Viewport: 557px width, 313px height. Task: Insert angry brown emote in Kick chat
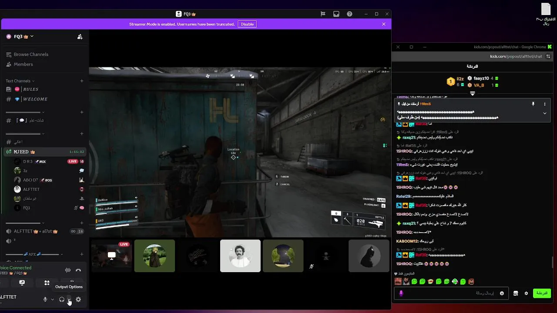[471, 282]
